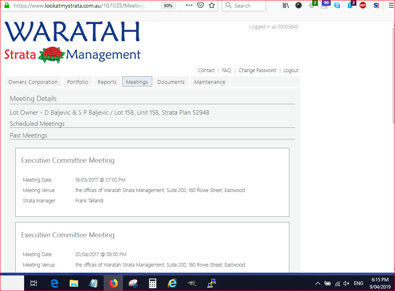Open the Maintenance tab
This screenshot has width=395, height=291.
click(x=210, y=82)
